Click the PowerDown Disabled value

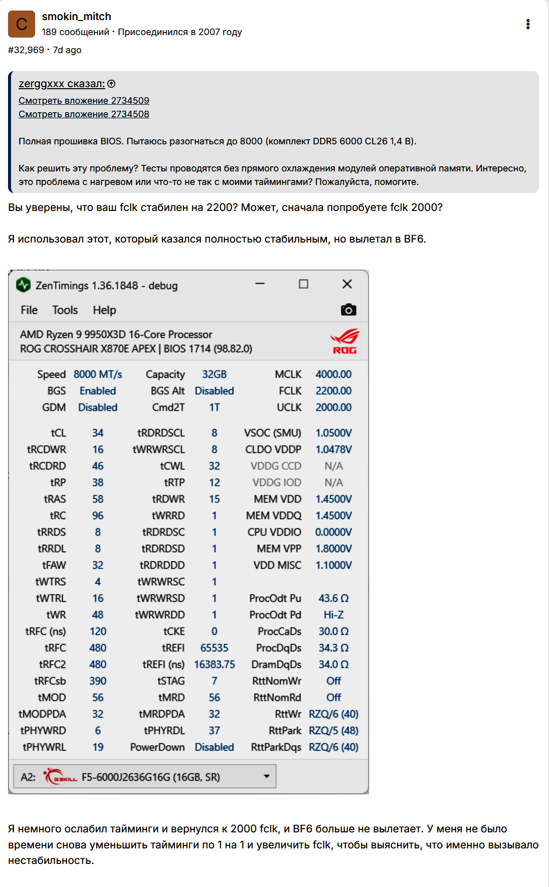pyautogui.click(x=214, y=747)
